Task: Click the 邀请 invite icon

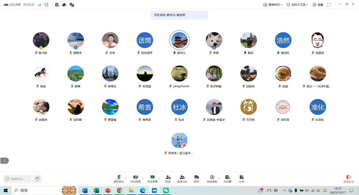Action: pyautogui.click(x=168, y=178)
